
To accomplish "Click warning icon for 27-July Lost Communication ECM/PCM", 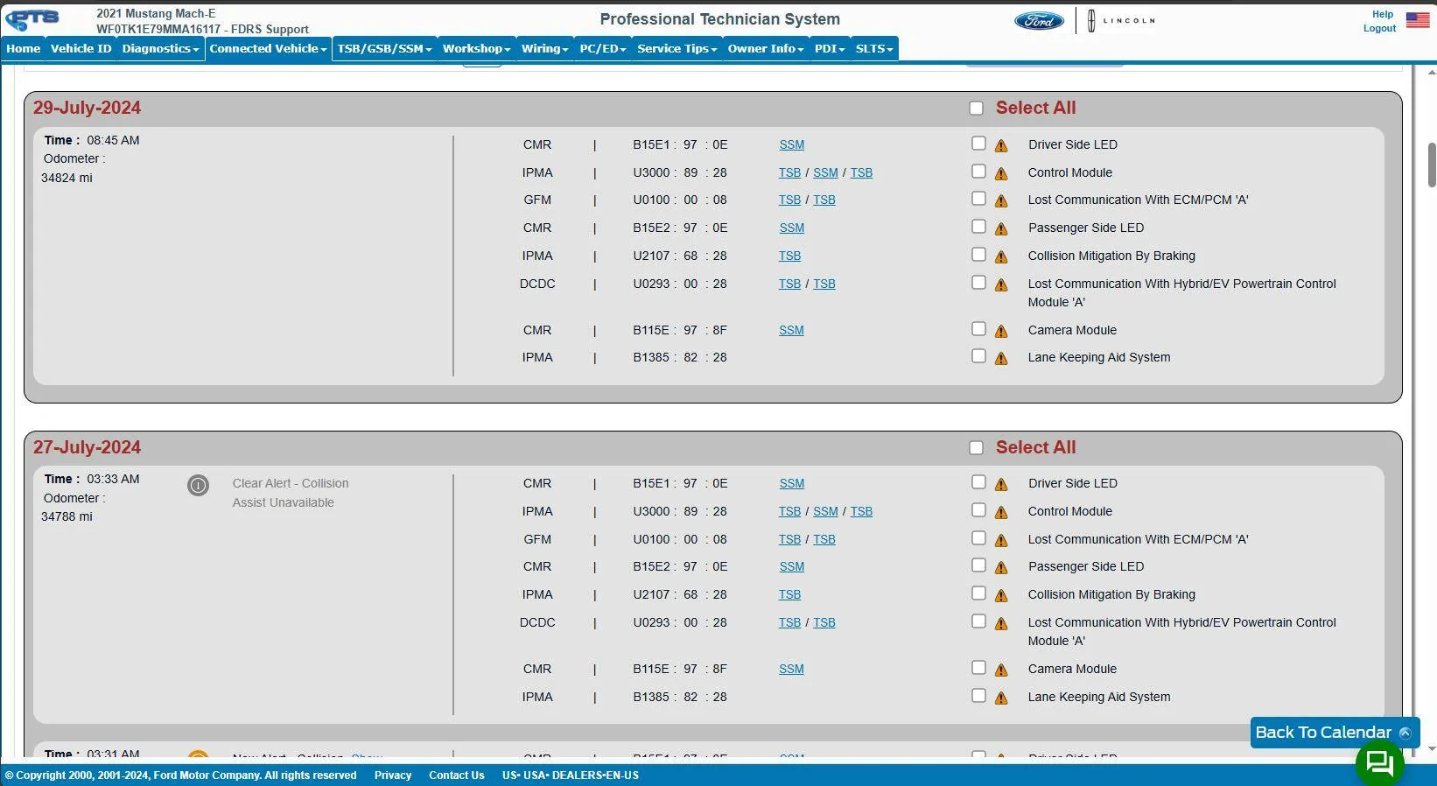I will pos(1001,540).
